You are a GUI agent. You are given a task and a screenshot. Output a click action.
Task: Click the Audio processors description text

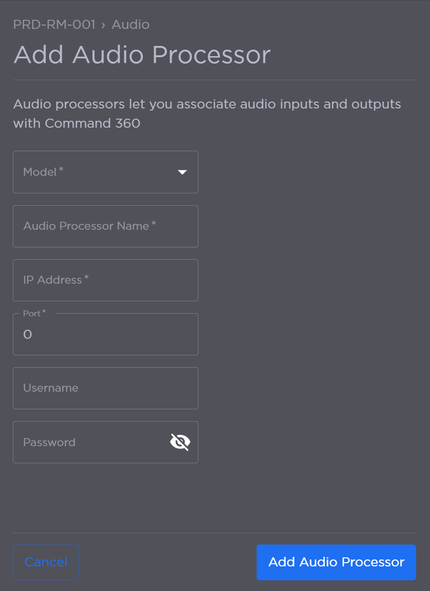click(207, 113)
